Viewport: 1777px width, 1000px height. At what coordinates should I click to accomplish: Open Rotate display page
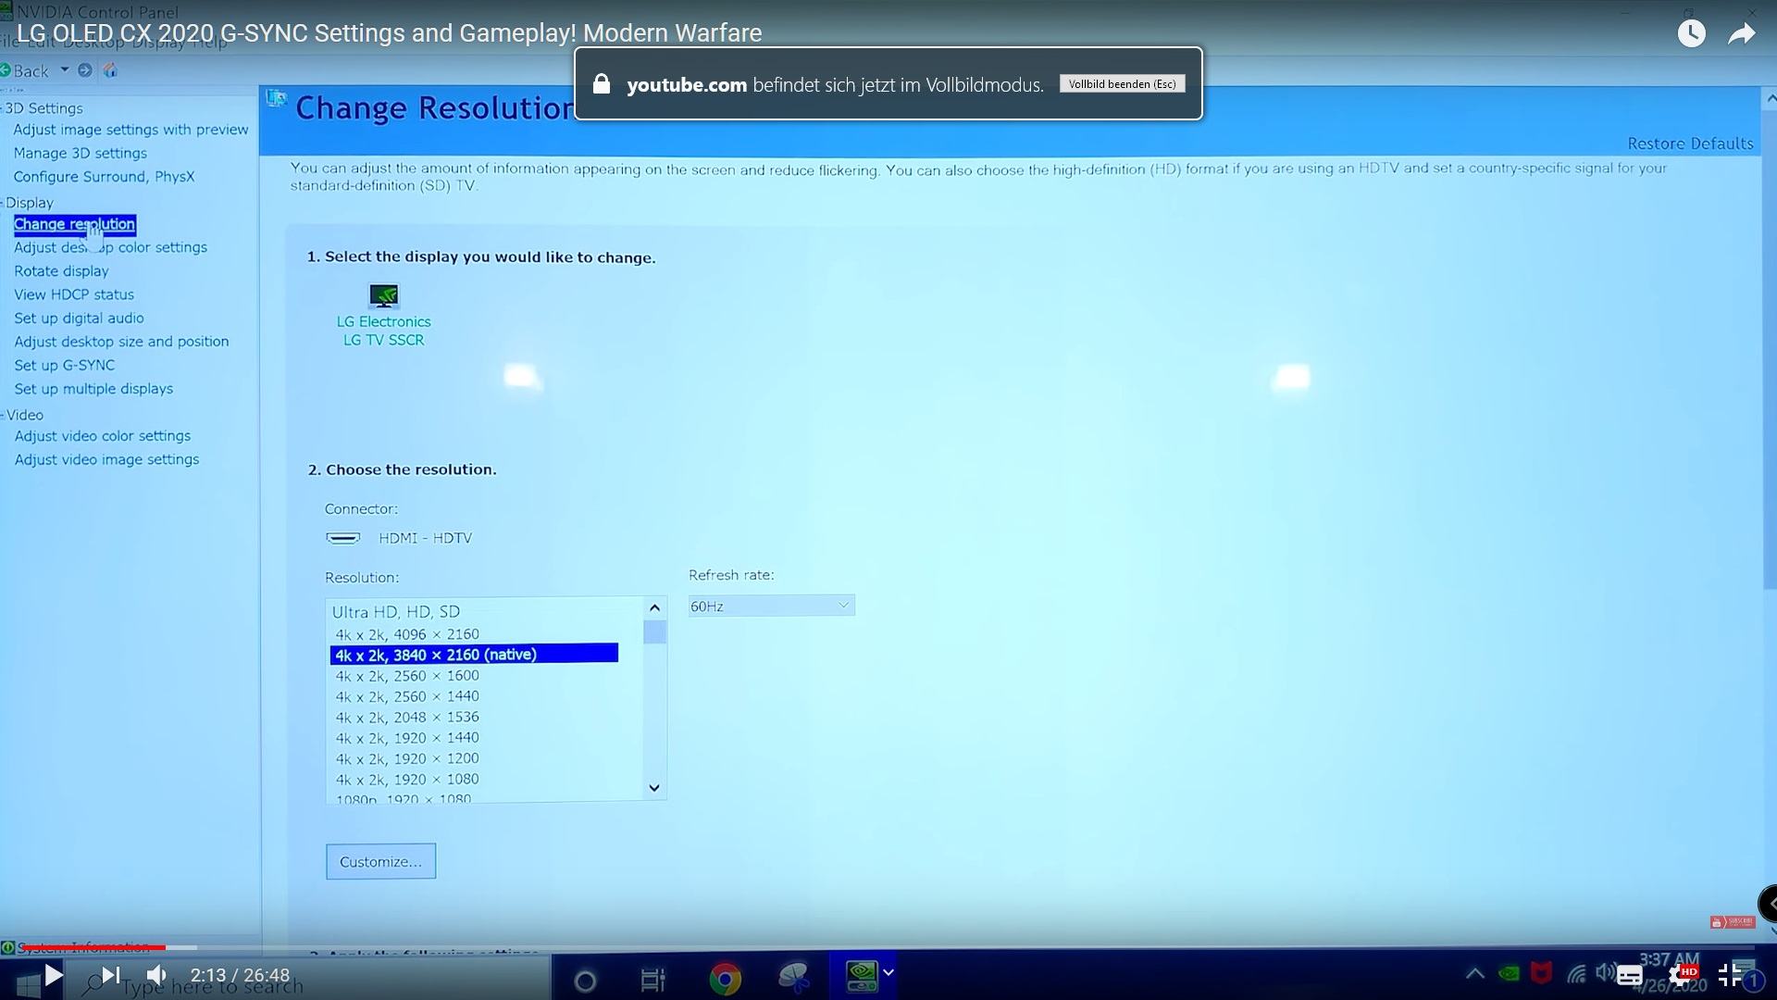[x=61, y=270]
